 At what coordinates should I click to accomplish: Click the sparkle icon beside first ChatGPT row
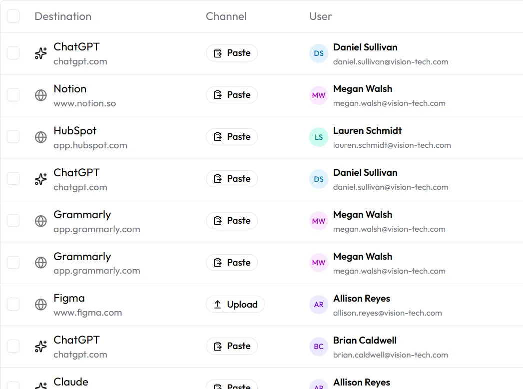pos(40,53)
